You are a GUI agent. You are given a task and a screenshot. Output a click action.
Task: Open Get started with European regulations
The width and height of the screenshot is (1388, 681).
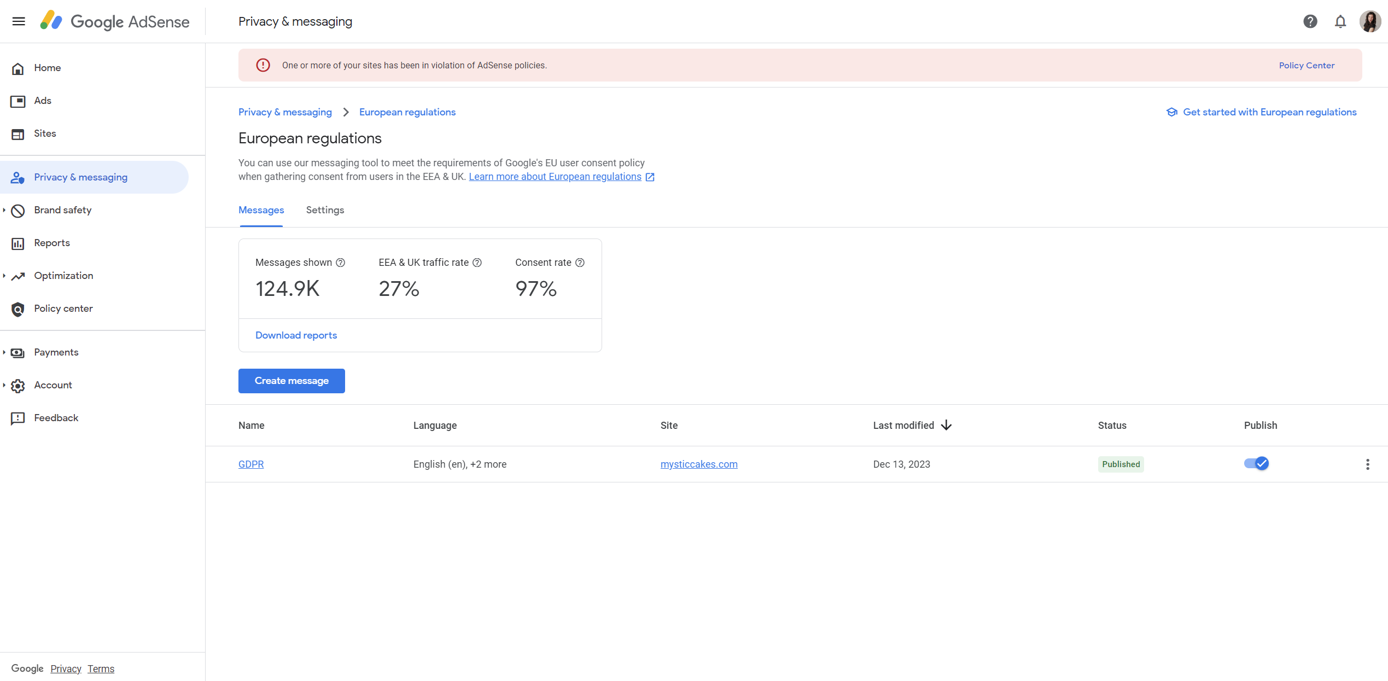1261,112
